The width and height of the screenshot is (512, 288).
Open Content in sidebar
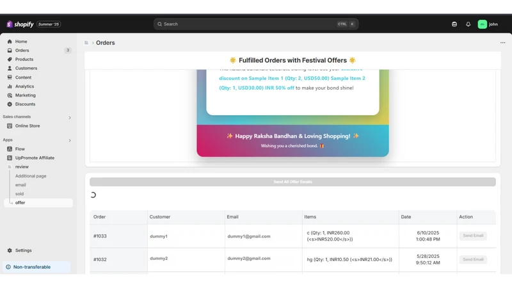point(23,77)
